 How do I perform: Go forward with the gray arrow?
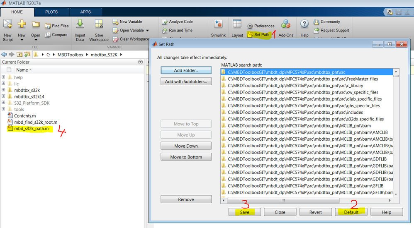pos(11,55)
